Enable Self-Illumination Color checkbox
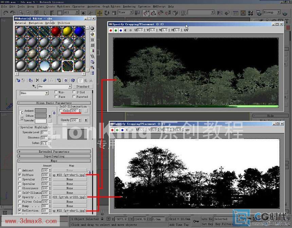Viewport: 292px width, 228px height. point(61,110)
